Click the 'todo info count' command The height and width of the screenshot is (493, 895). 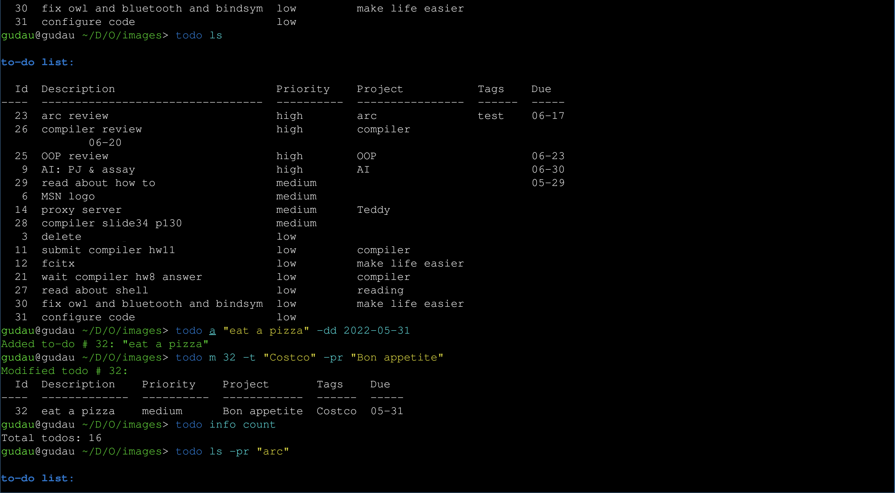coord(225,424)
